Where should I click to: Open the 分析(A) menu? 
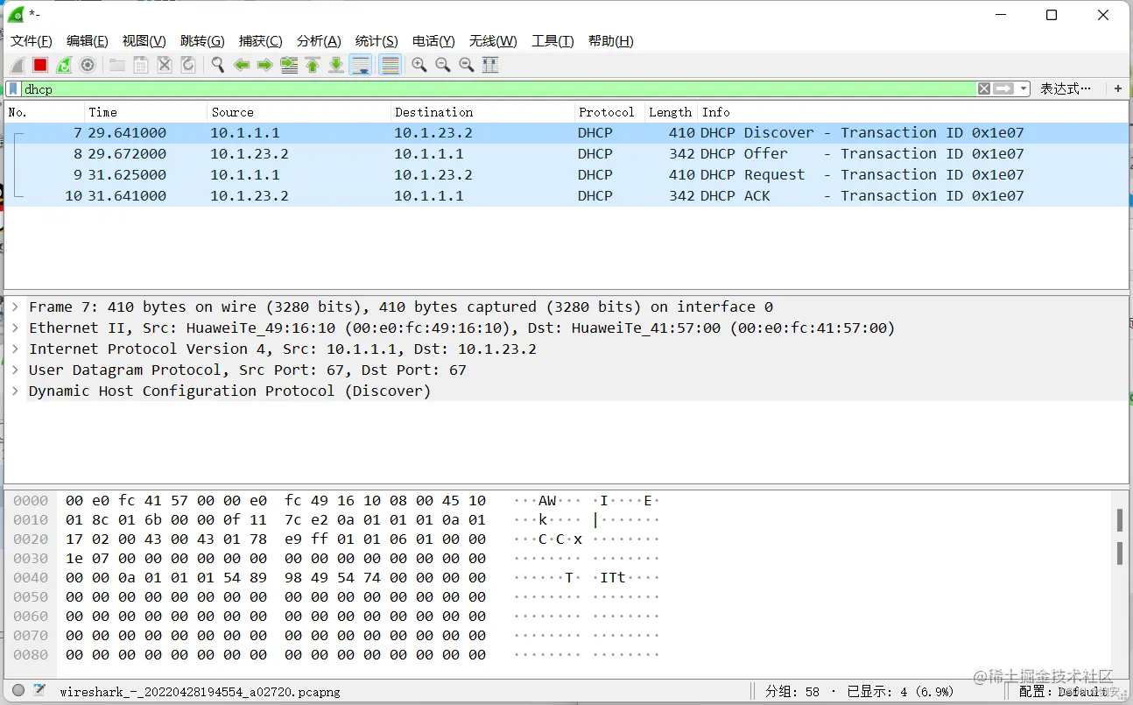pos(319,41)
